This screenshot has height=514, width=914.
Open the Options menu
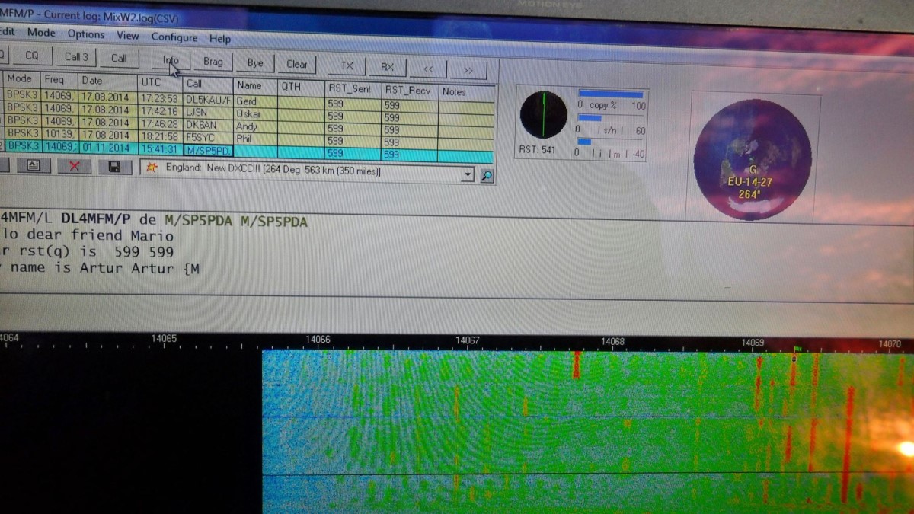[x=86, y=34]
